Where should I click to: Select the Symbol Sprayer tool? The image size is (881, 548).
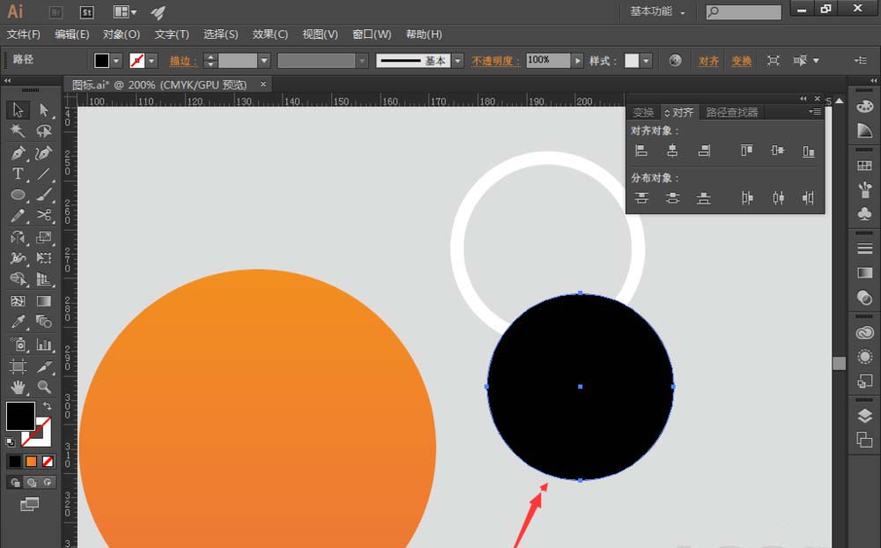pyautogui.click(x=18, y=344)
